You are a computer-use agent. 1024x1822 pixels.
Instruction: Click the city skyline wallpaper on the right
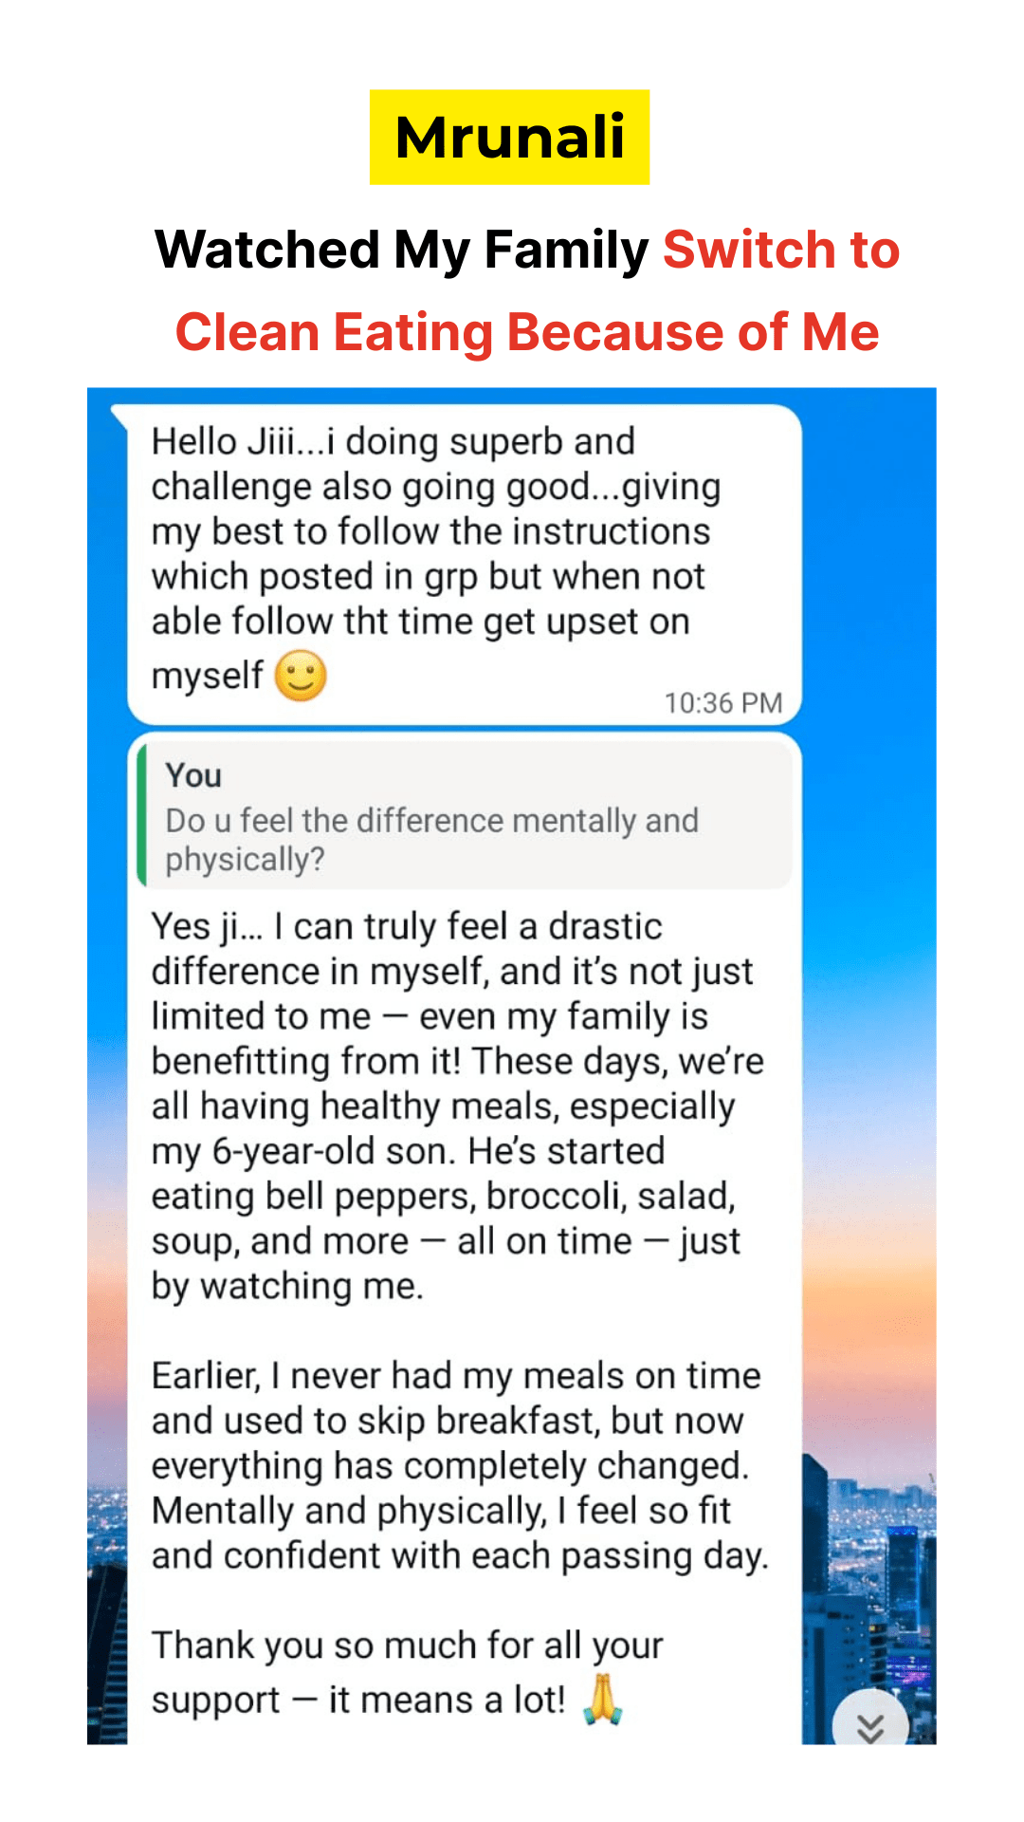click(x=868, y=1566)
